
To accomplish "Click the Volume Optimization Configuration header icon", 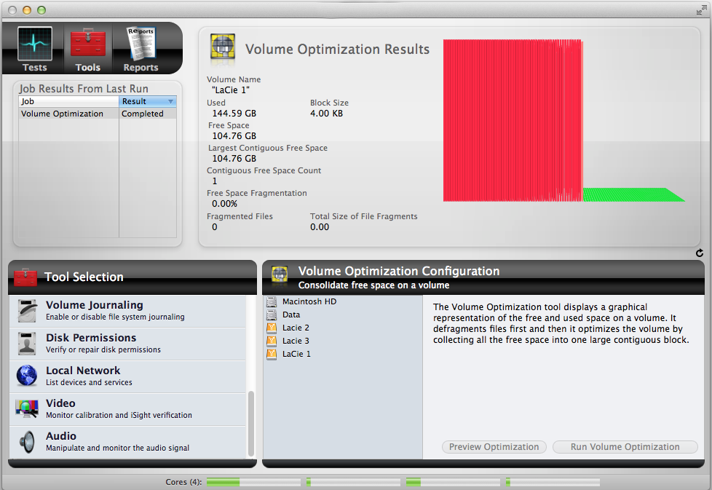I will coord(280,276).
